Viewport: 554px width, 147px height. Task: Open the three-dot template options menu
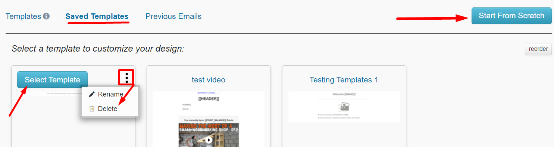(x=127, y=78)
